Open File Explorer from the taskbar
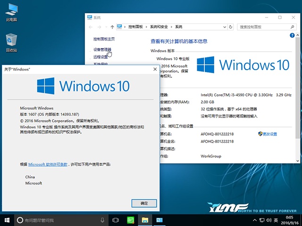Viewport: 302px width, 226px height. [x=145, y=220]
